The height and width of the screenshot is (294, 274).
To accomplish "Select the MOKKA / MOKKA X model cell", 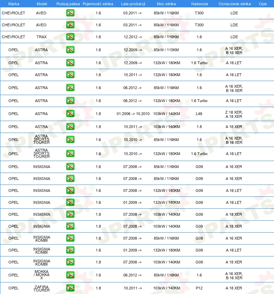I will tap(42, 275).
